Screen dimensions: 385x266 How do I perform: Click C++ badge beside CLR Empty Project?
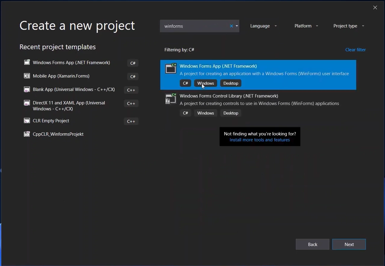tap(131, 121)
